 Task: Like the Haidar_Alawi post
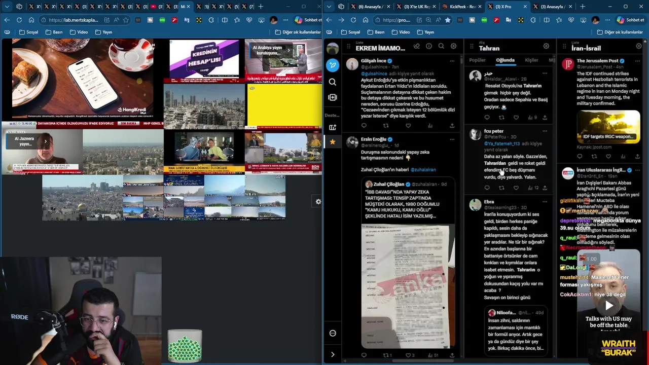516,118
